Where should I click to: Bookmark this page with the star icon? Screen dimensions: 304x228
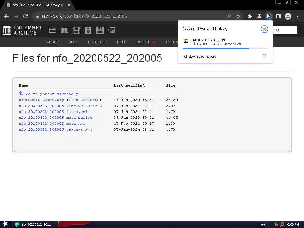pyautogui.click(x=238, y=17)
